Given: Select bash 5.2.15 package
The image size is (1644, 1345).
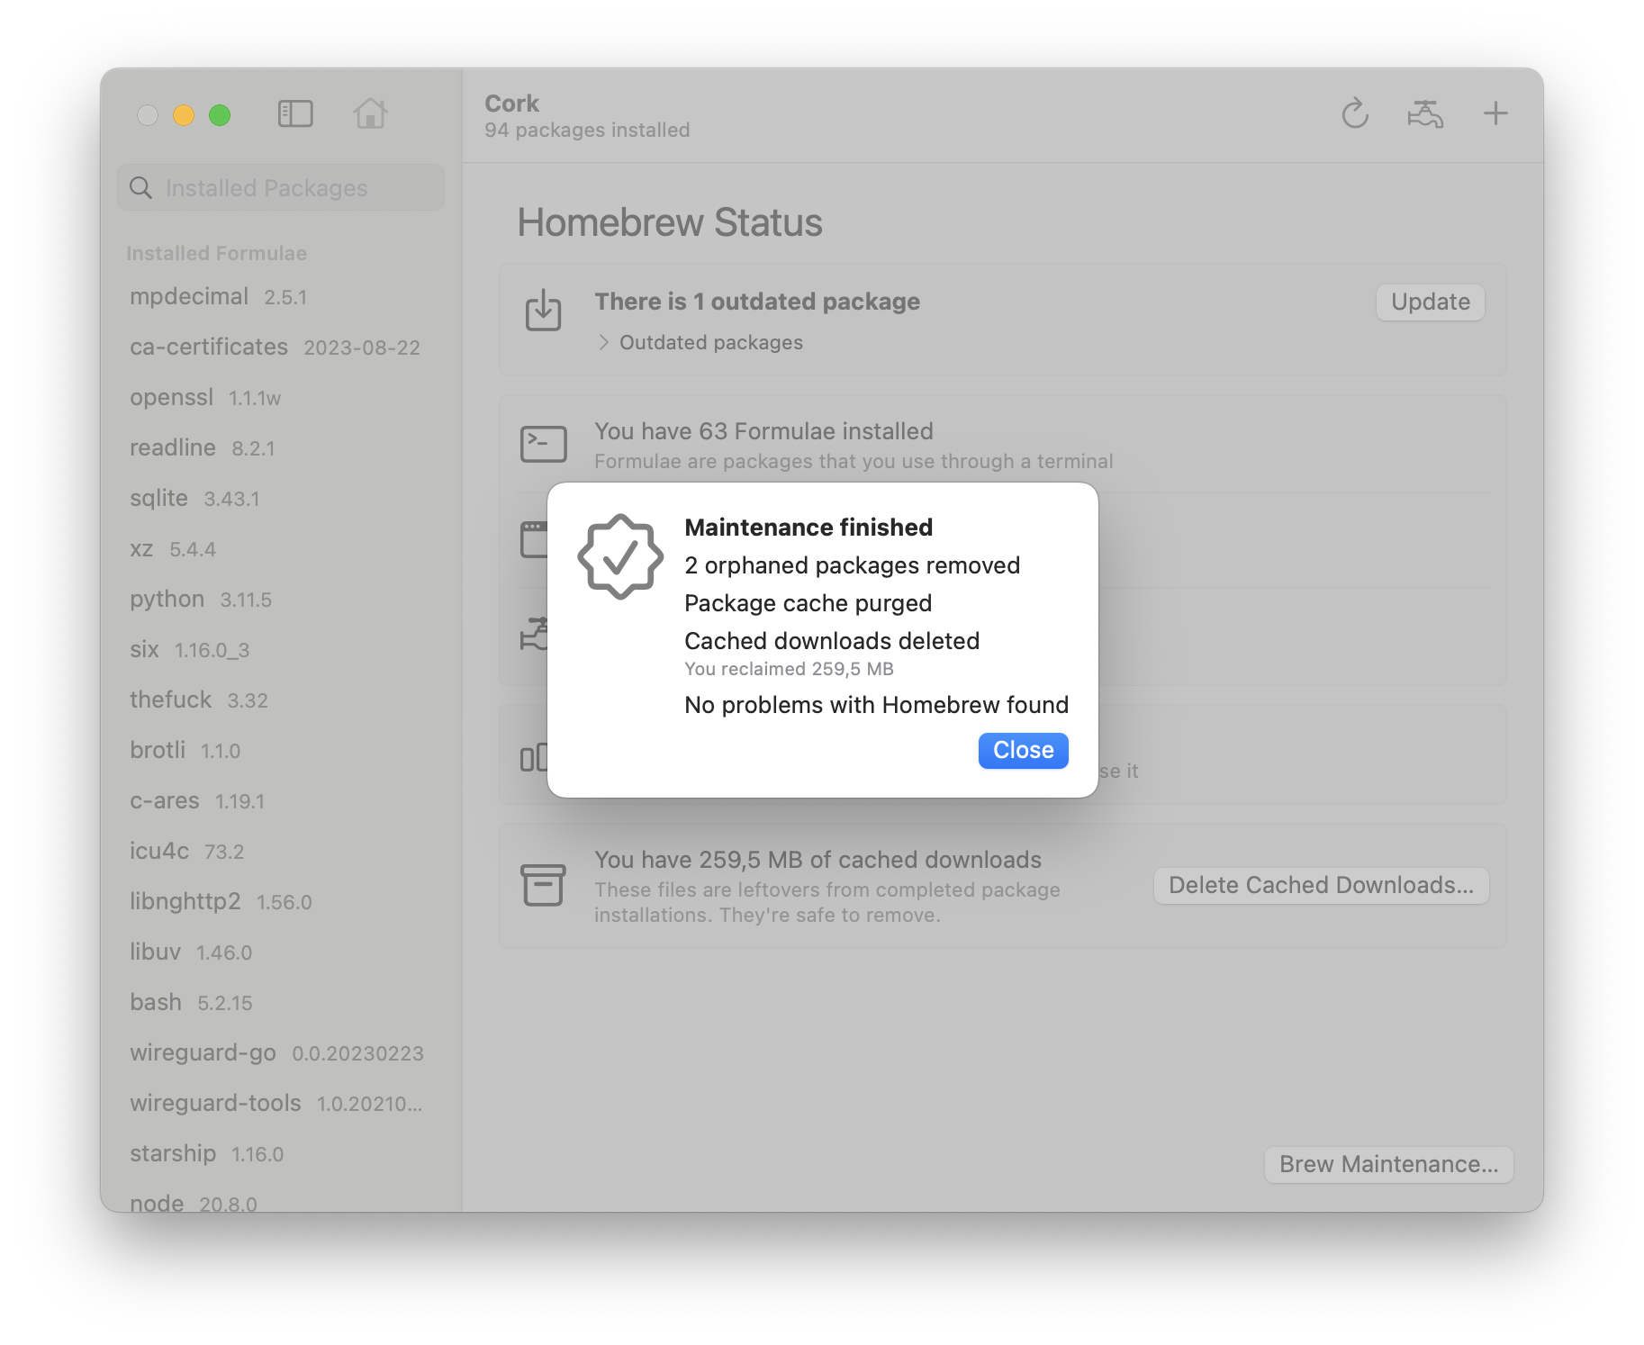Looking at the screenshot, I should tap(281, 1003).
